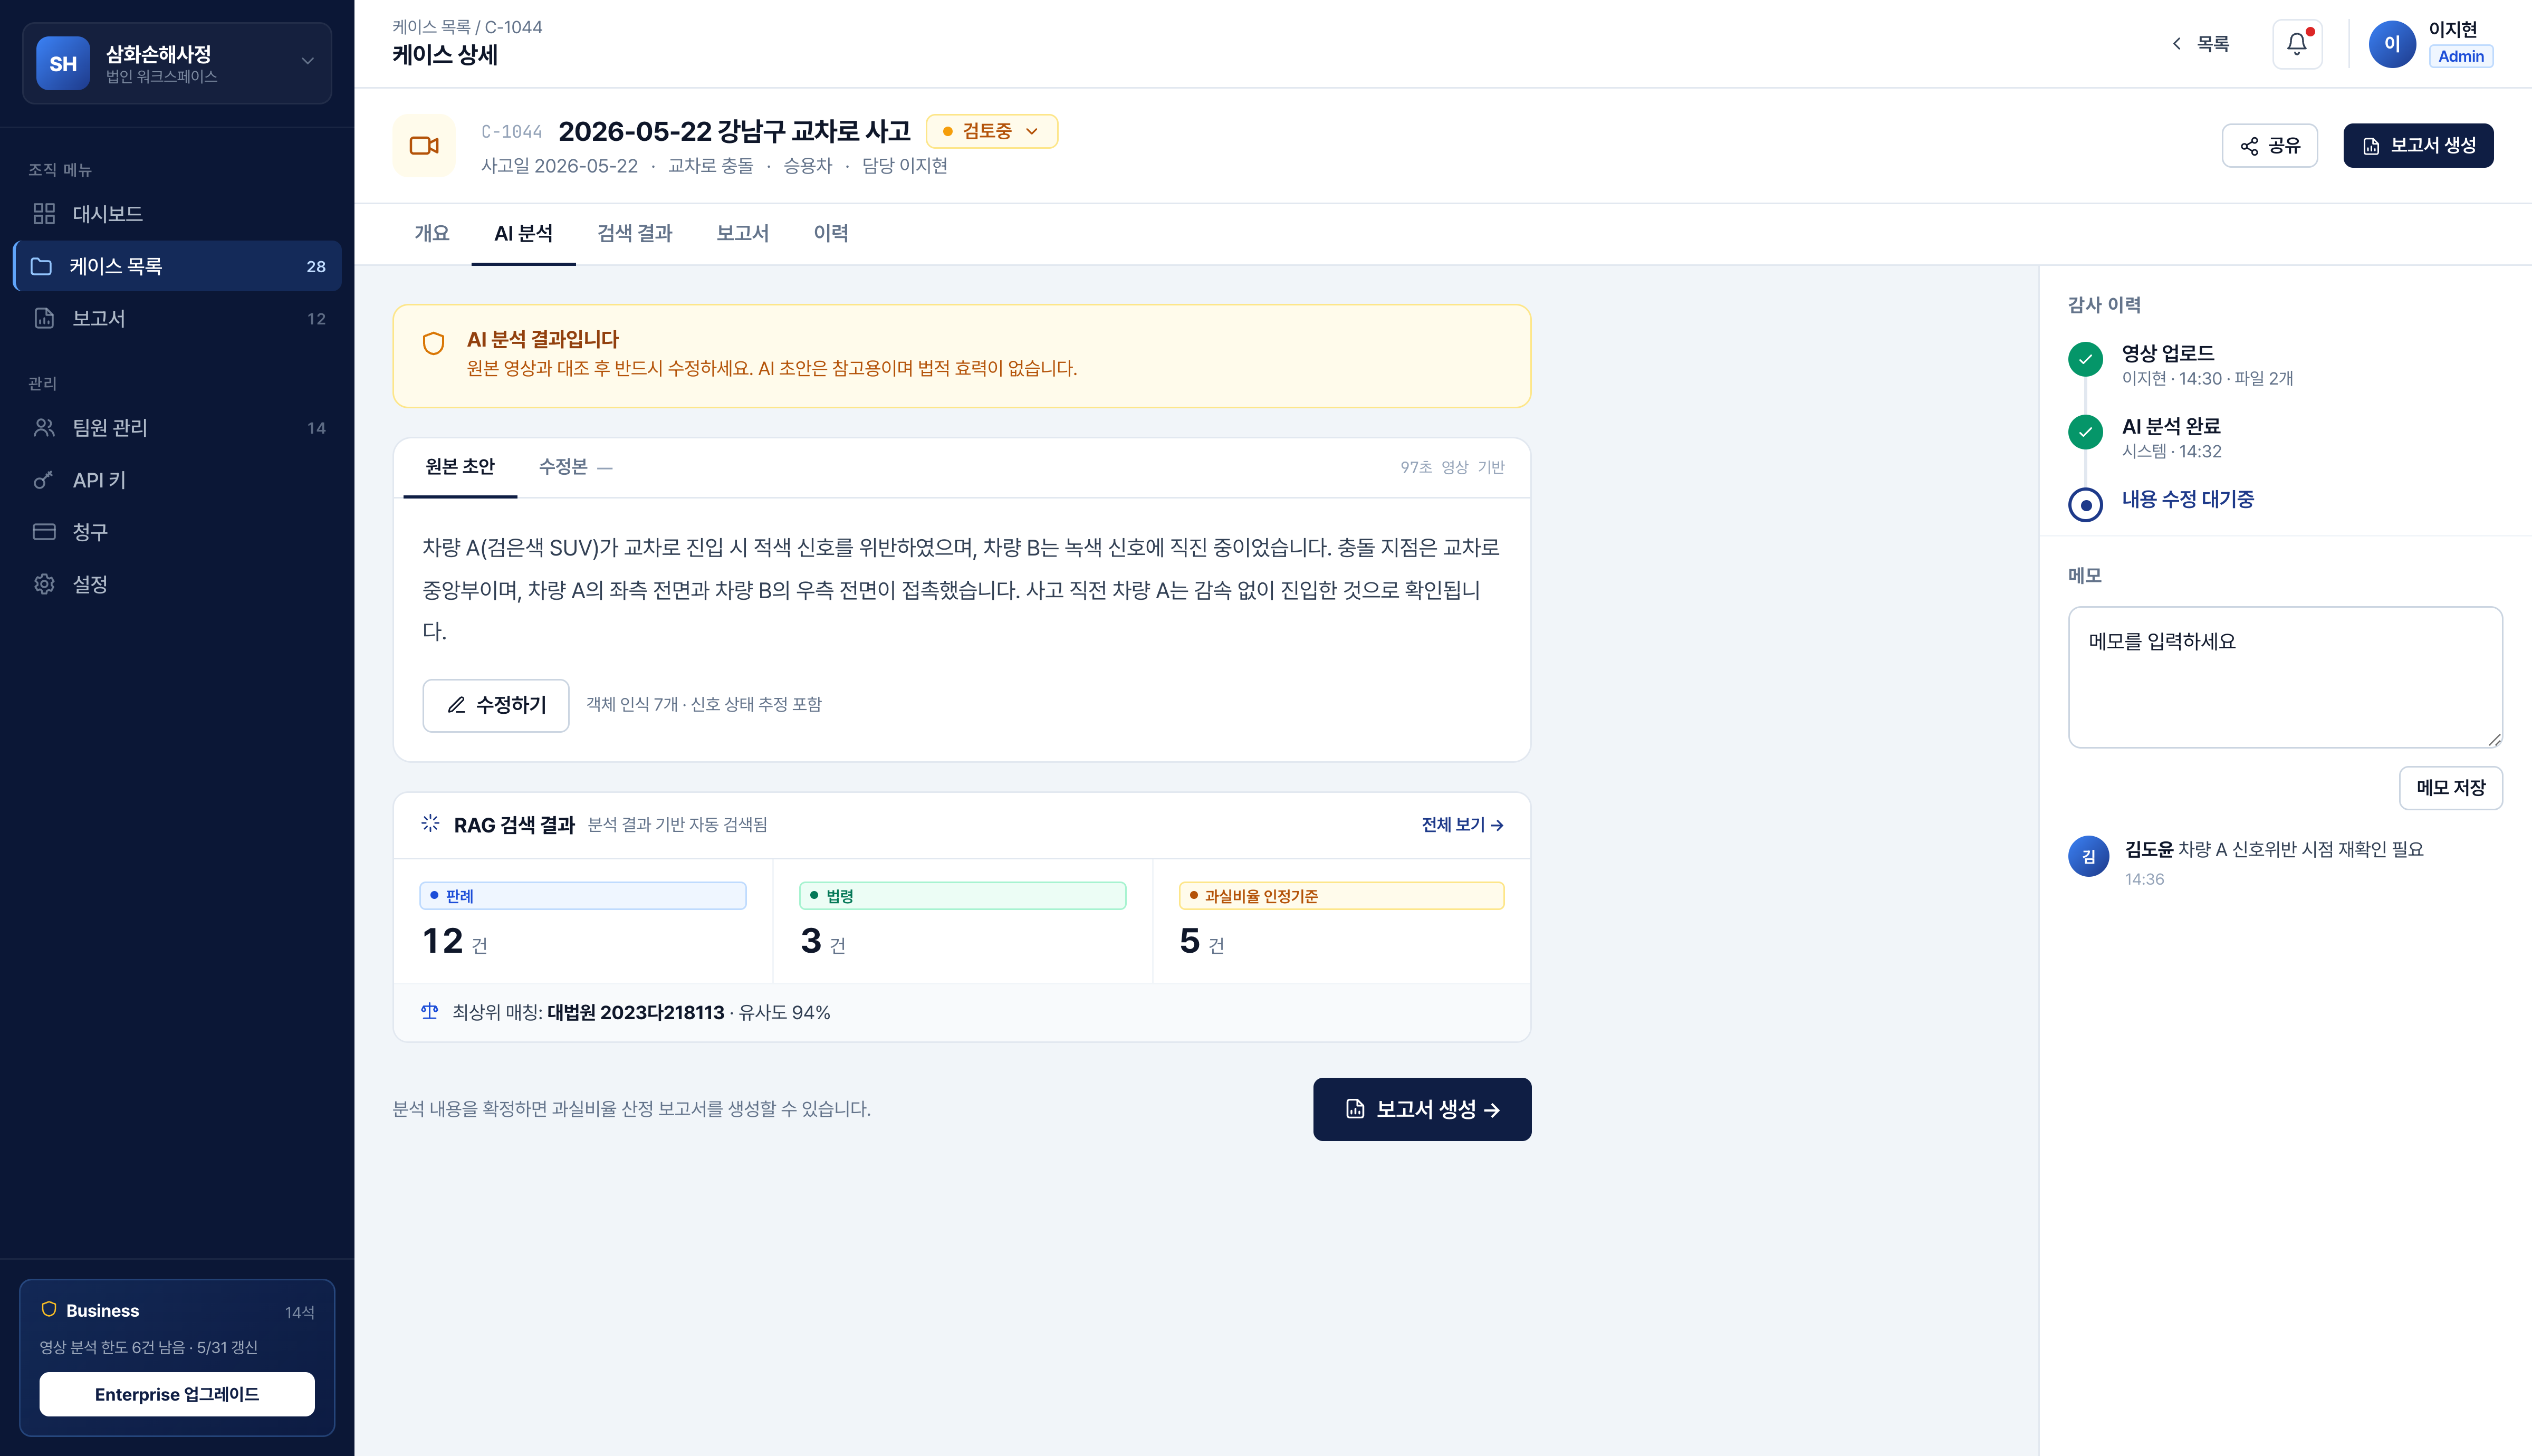Click the 팀원 관리 people icon
Screen dimensions: 2532x1456
click(x=44, y=428)
